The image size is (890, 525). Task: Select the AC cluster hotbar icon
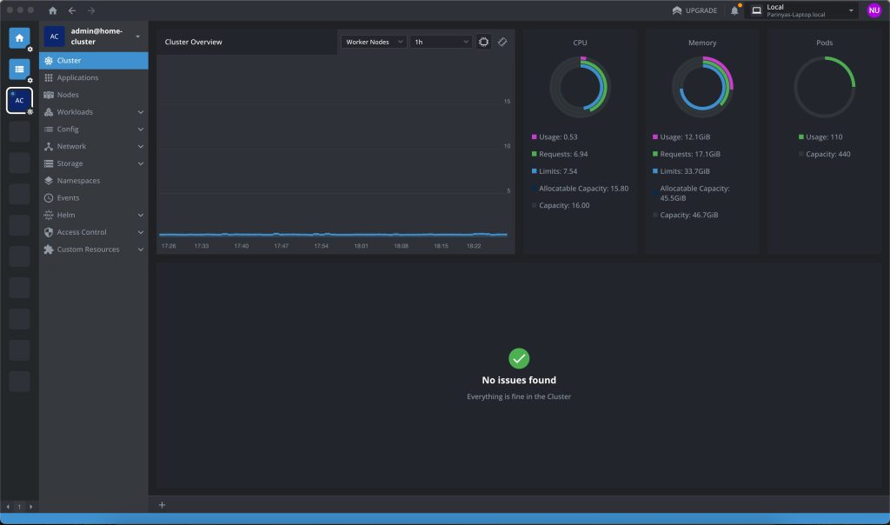pyautogui.click(x=19, y=101)
